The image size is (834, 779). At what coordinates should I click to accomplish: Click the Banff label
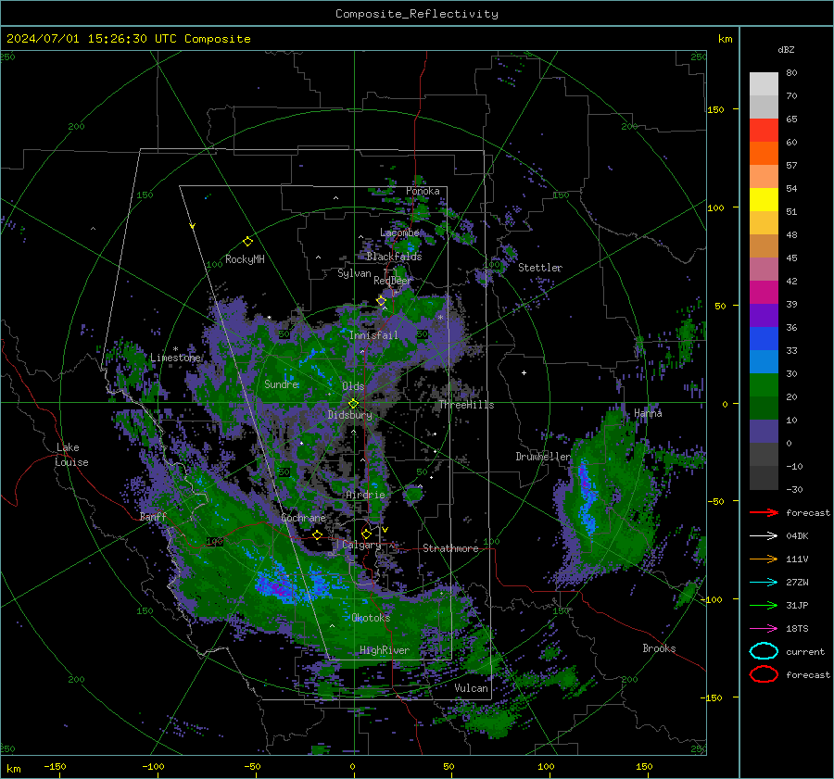[x=153, y=516]
